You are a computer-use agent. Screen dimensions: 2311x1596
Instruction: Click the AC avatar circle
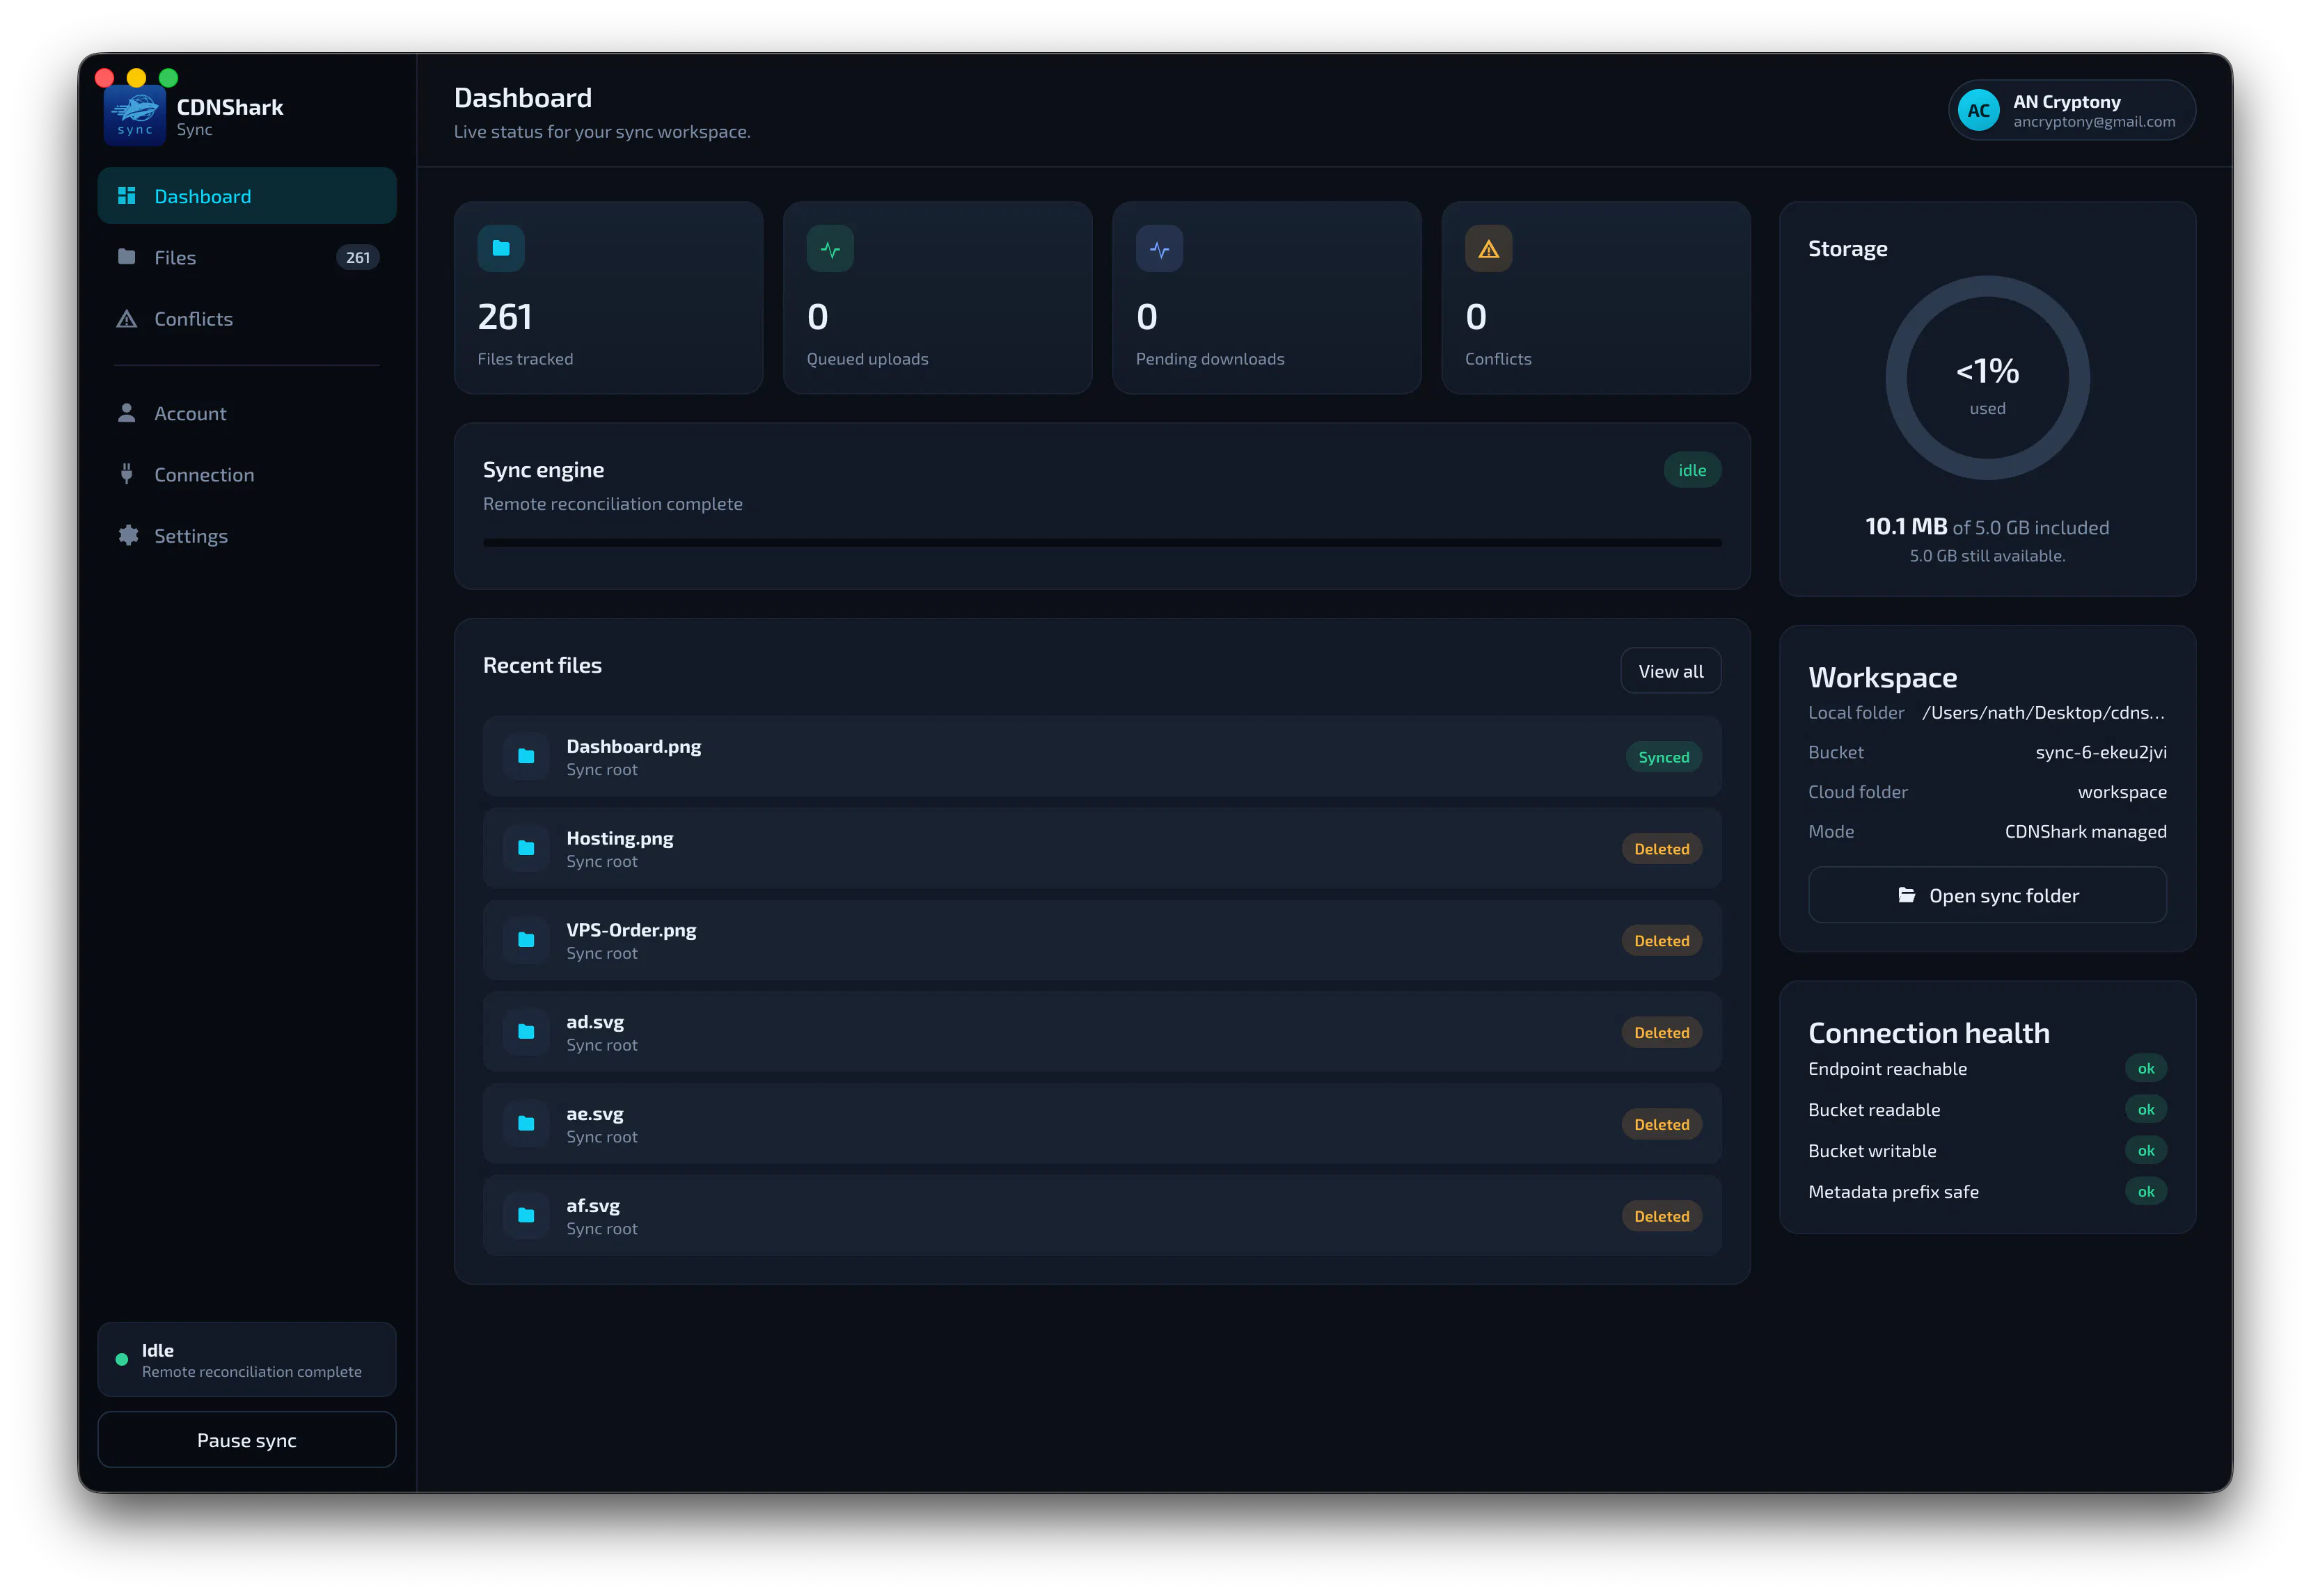click(x=1978, y=110)
